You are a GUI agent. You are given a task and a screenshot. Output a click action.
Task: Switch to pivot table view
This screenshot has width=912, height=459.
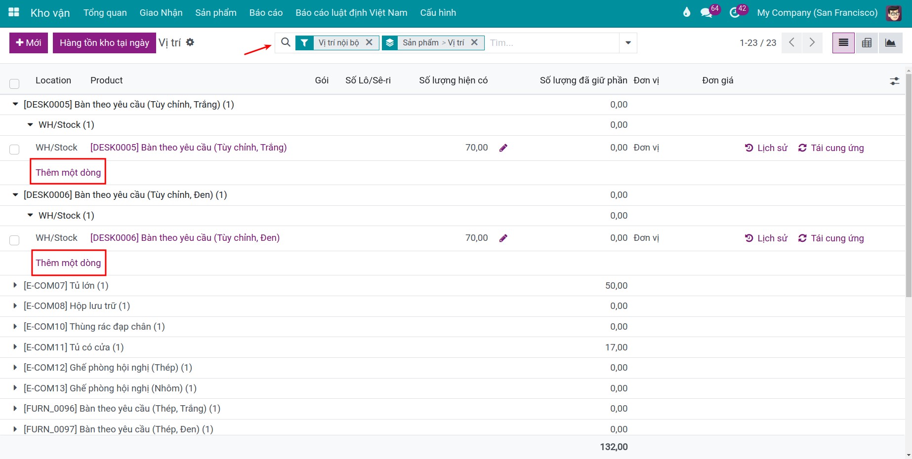click(867, 43)
